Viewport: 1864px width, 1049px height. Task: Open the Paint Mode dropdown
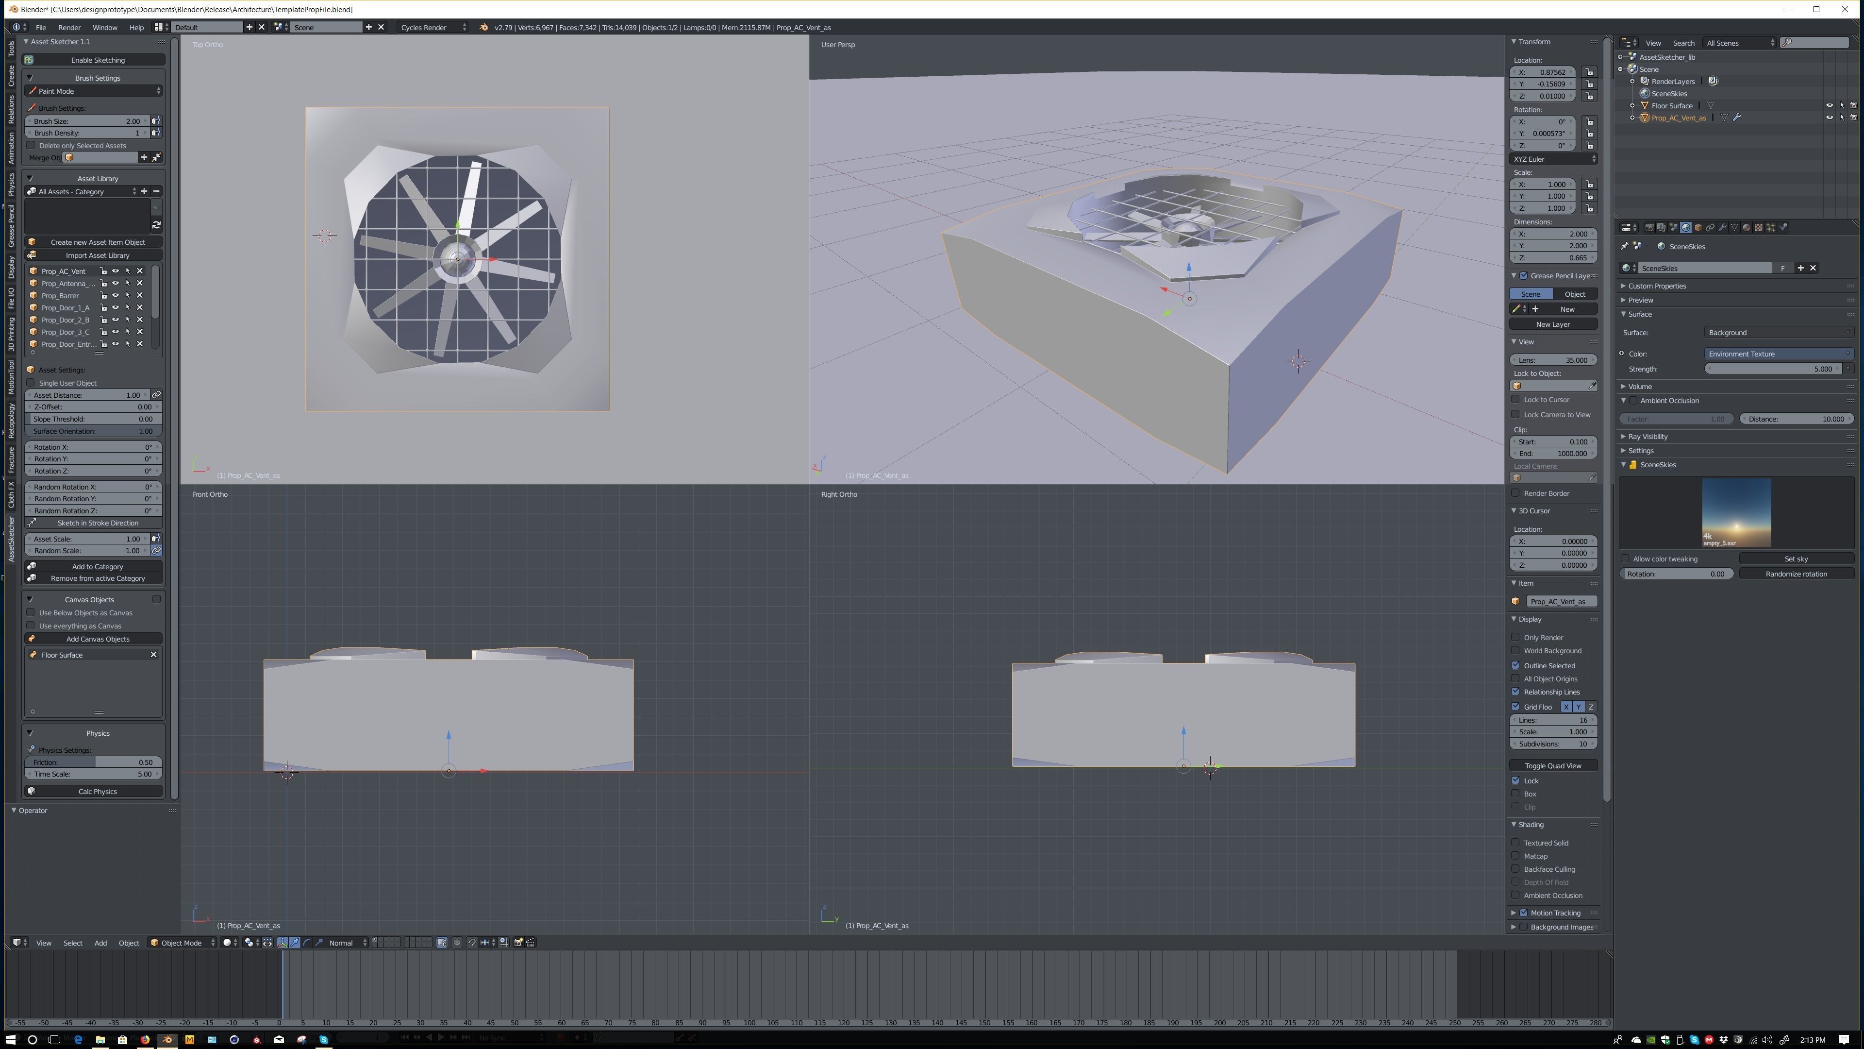94,91
